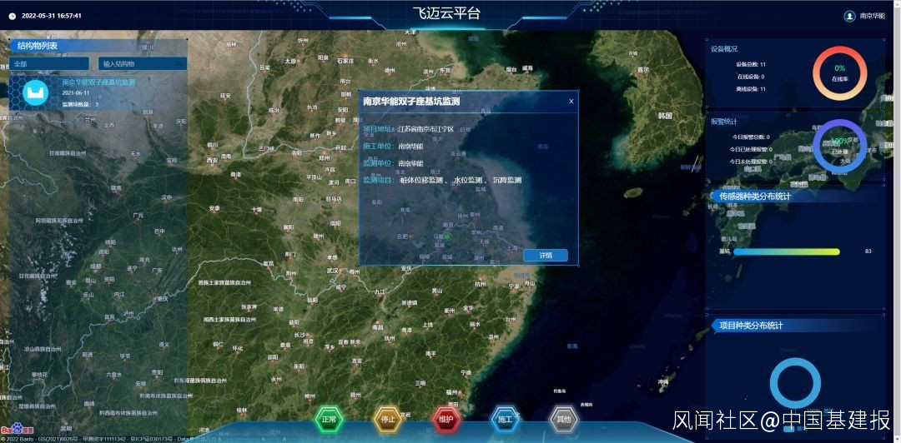Image resolution: width=901 pixels, height=443 pixels.
Task: Click the 报警统计 section title
Action: pos(724,122)
